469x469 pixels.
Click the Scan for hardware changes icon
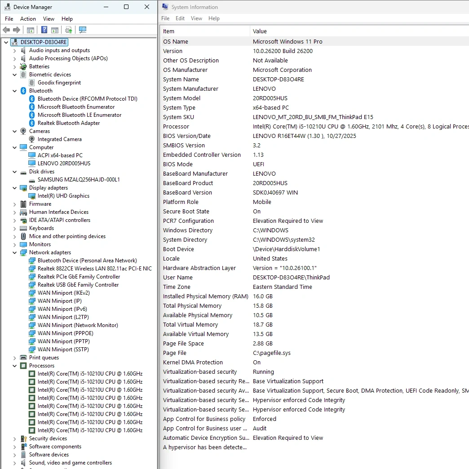[x=82, y=30]
